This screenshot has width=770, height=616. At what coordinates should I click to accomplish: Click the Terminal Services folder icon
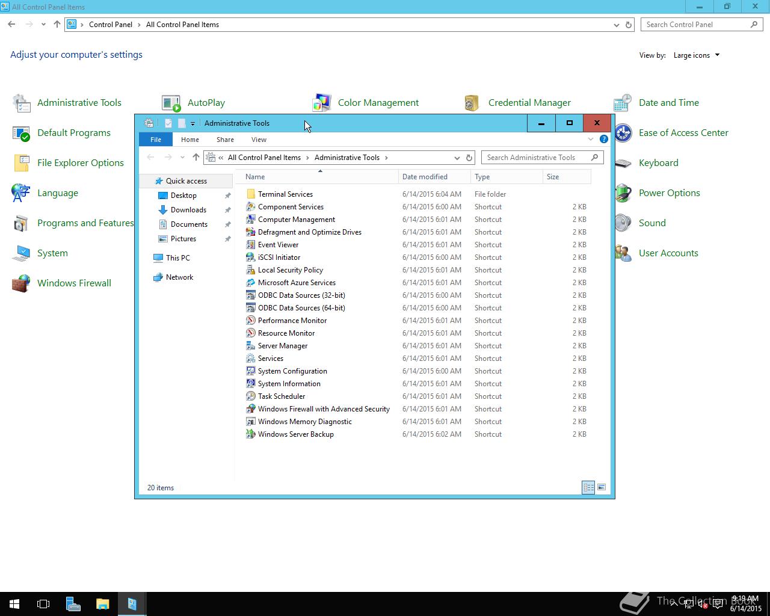point(251,194)
